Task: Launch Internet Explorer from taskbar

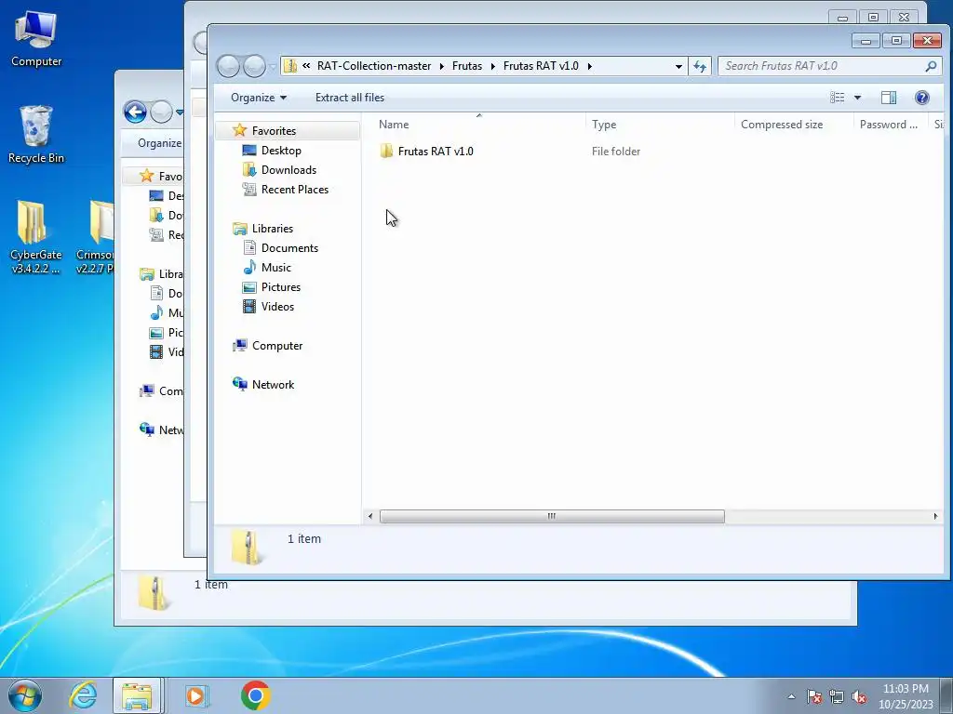Action: pyautogui.click(x=83, y=695)
